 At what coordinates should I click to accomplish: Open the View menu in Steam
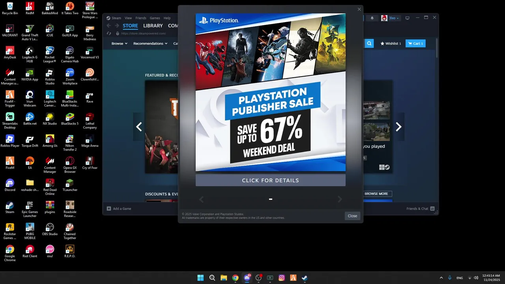pyautogui.click(x=128, y=18)
